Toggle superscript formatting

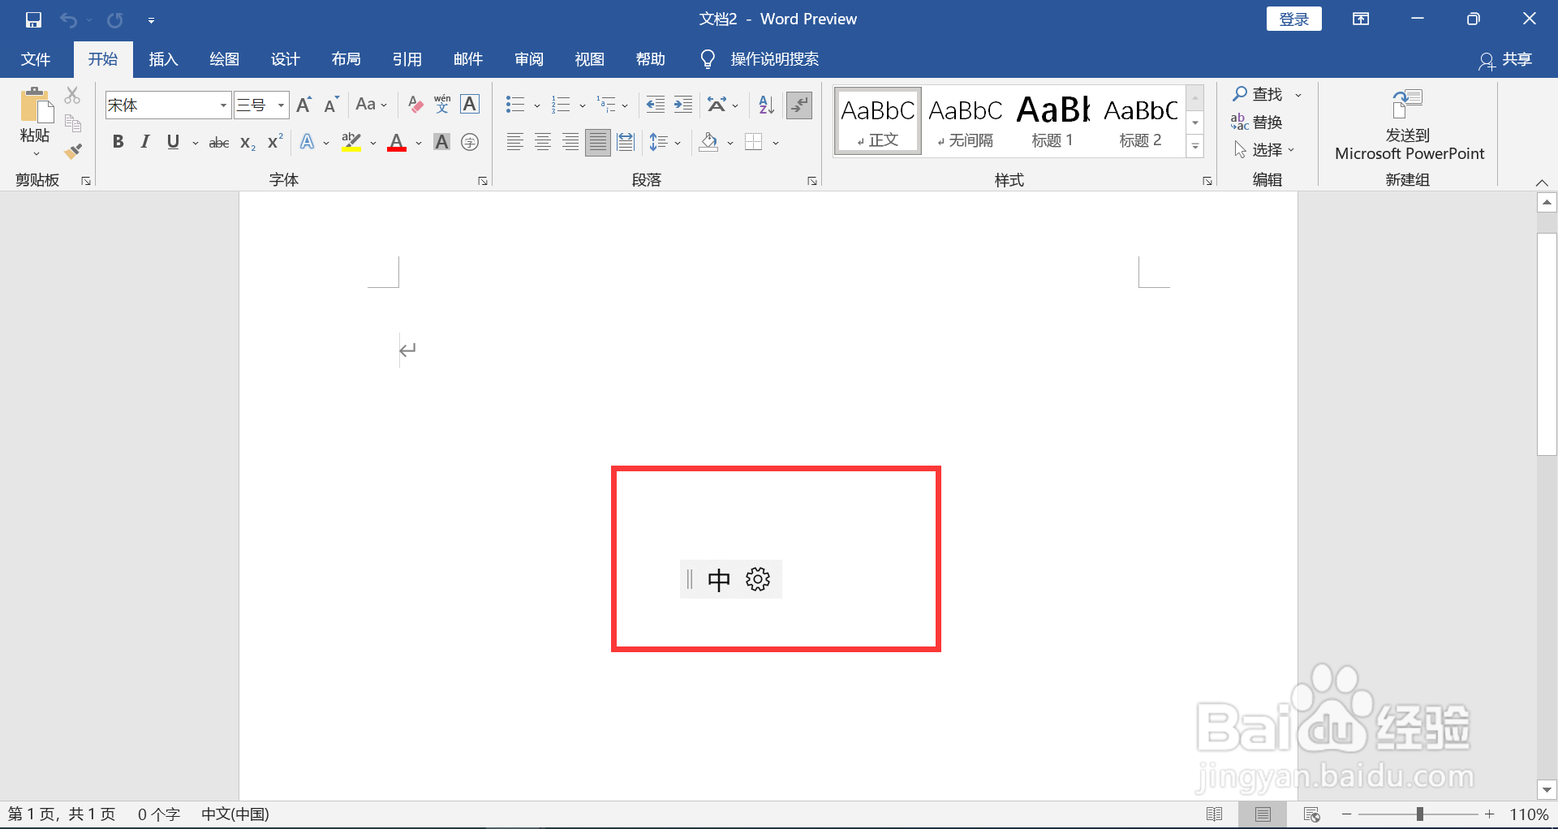tap(275, 143)
